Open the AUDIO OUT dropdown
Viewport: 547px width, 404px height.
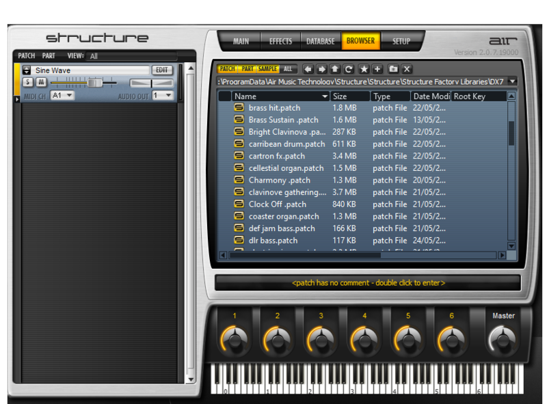(163, 95)
